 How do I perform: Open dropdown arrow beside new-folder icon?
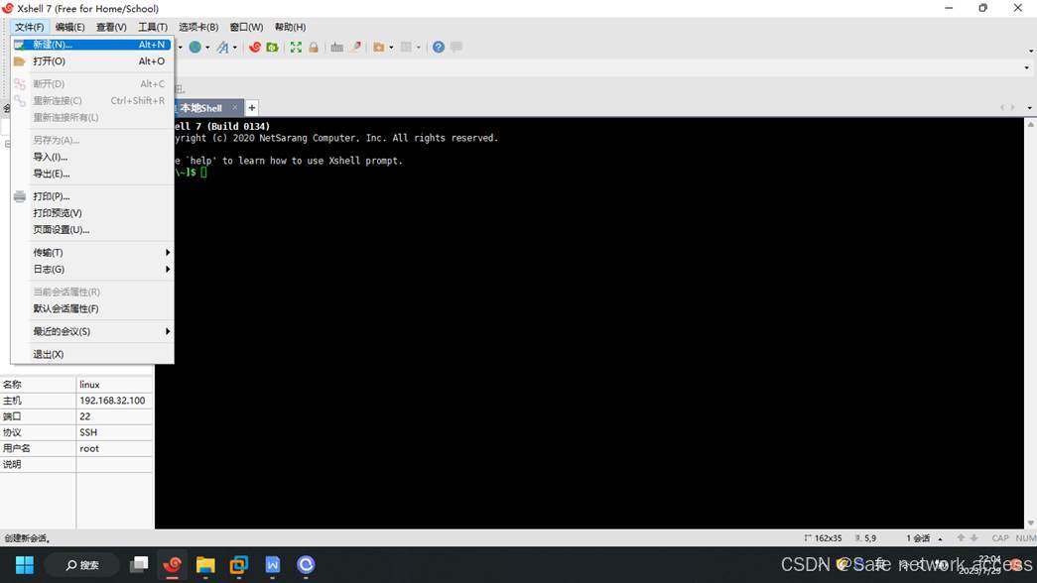click(391, 48)
